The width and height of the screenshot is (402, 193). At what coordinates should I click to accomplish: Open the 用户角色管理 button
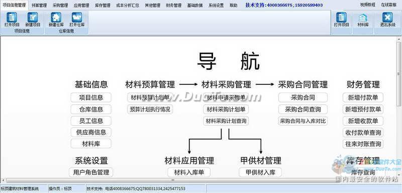pos(91,172)
